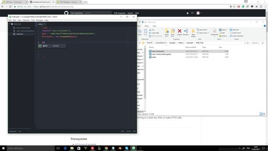
Task: Click the htdocs breadcrumb in Explorer address bar
Action: tap(181, 43)
